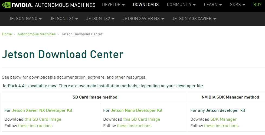Open the Develop dropdown menu
265x135 pixels.
coord(113,5)
